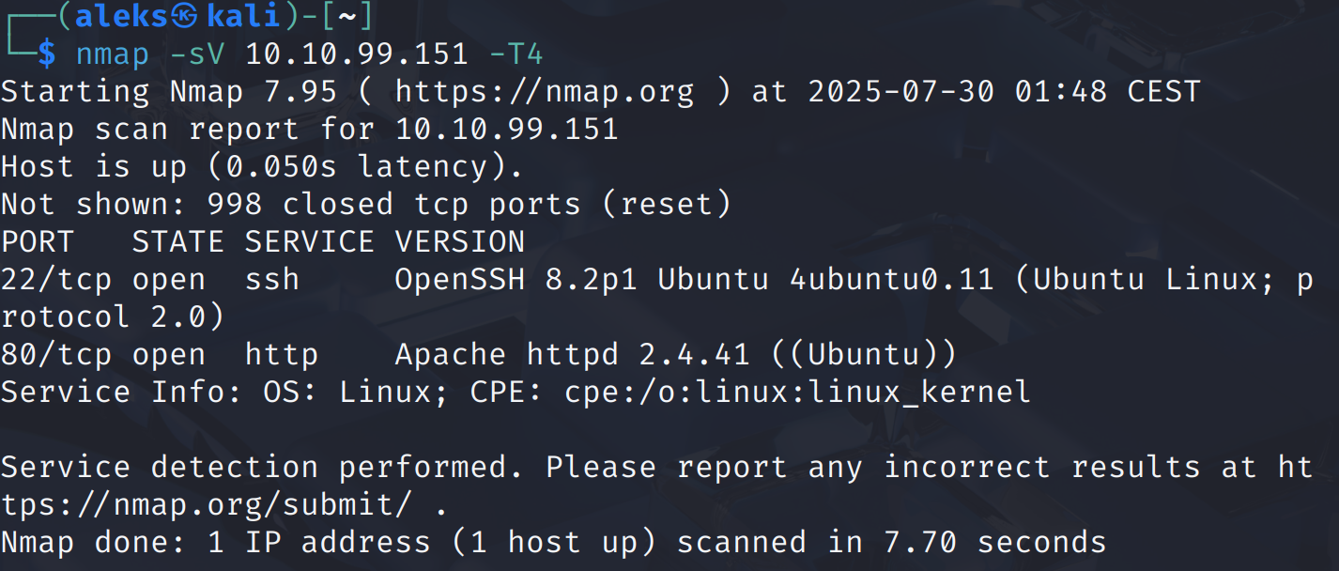Click the cpe:/o:linux:linux_kernel text
Viewport: 1339px width, 571px height.
[x=798, y=393]
